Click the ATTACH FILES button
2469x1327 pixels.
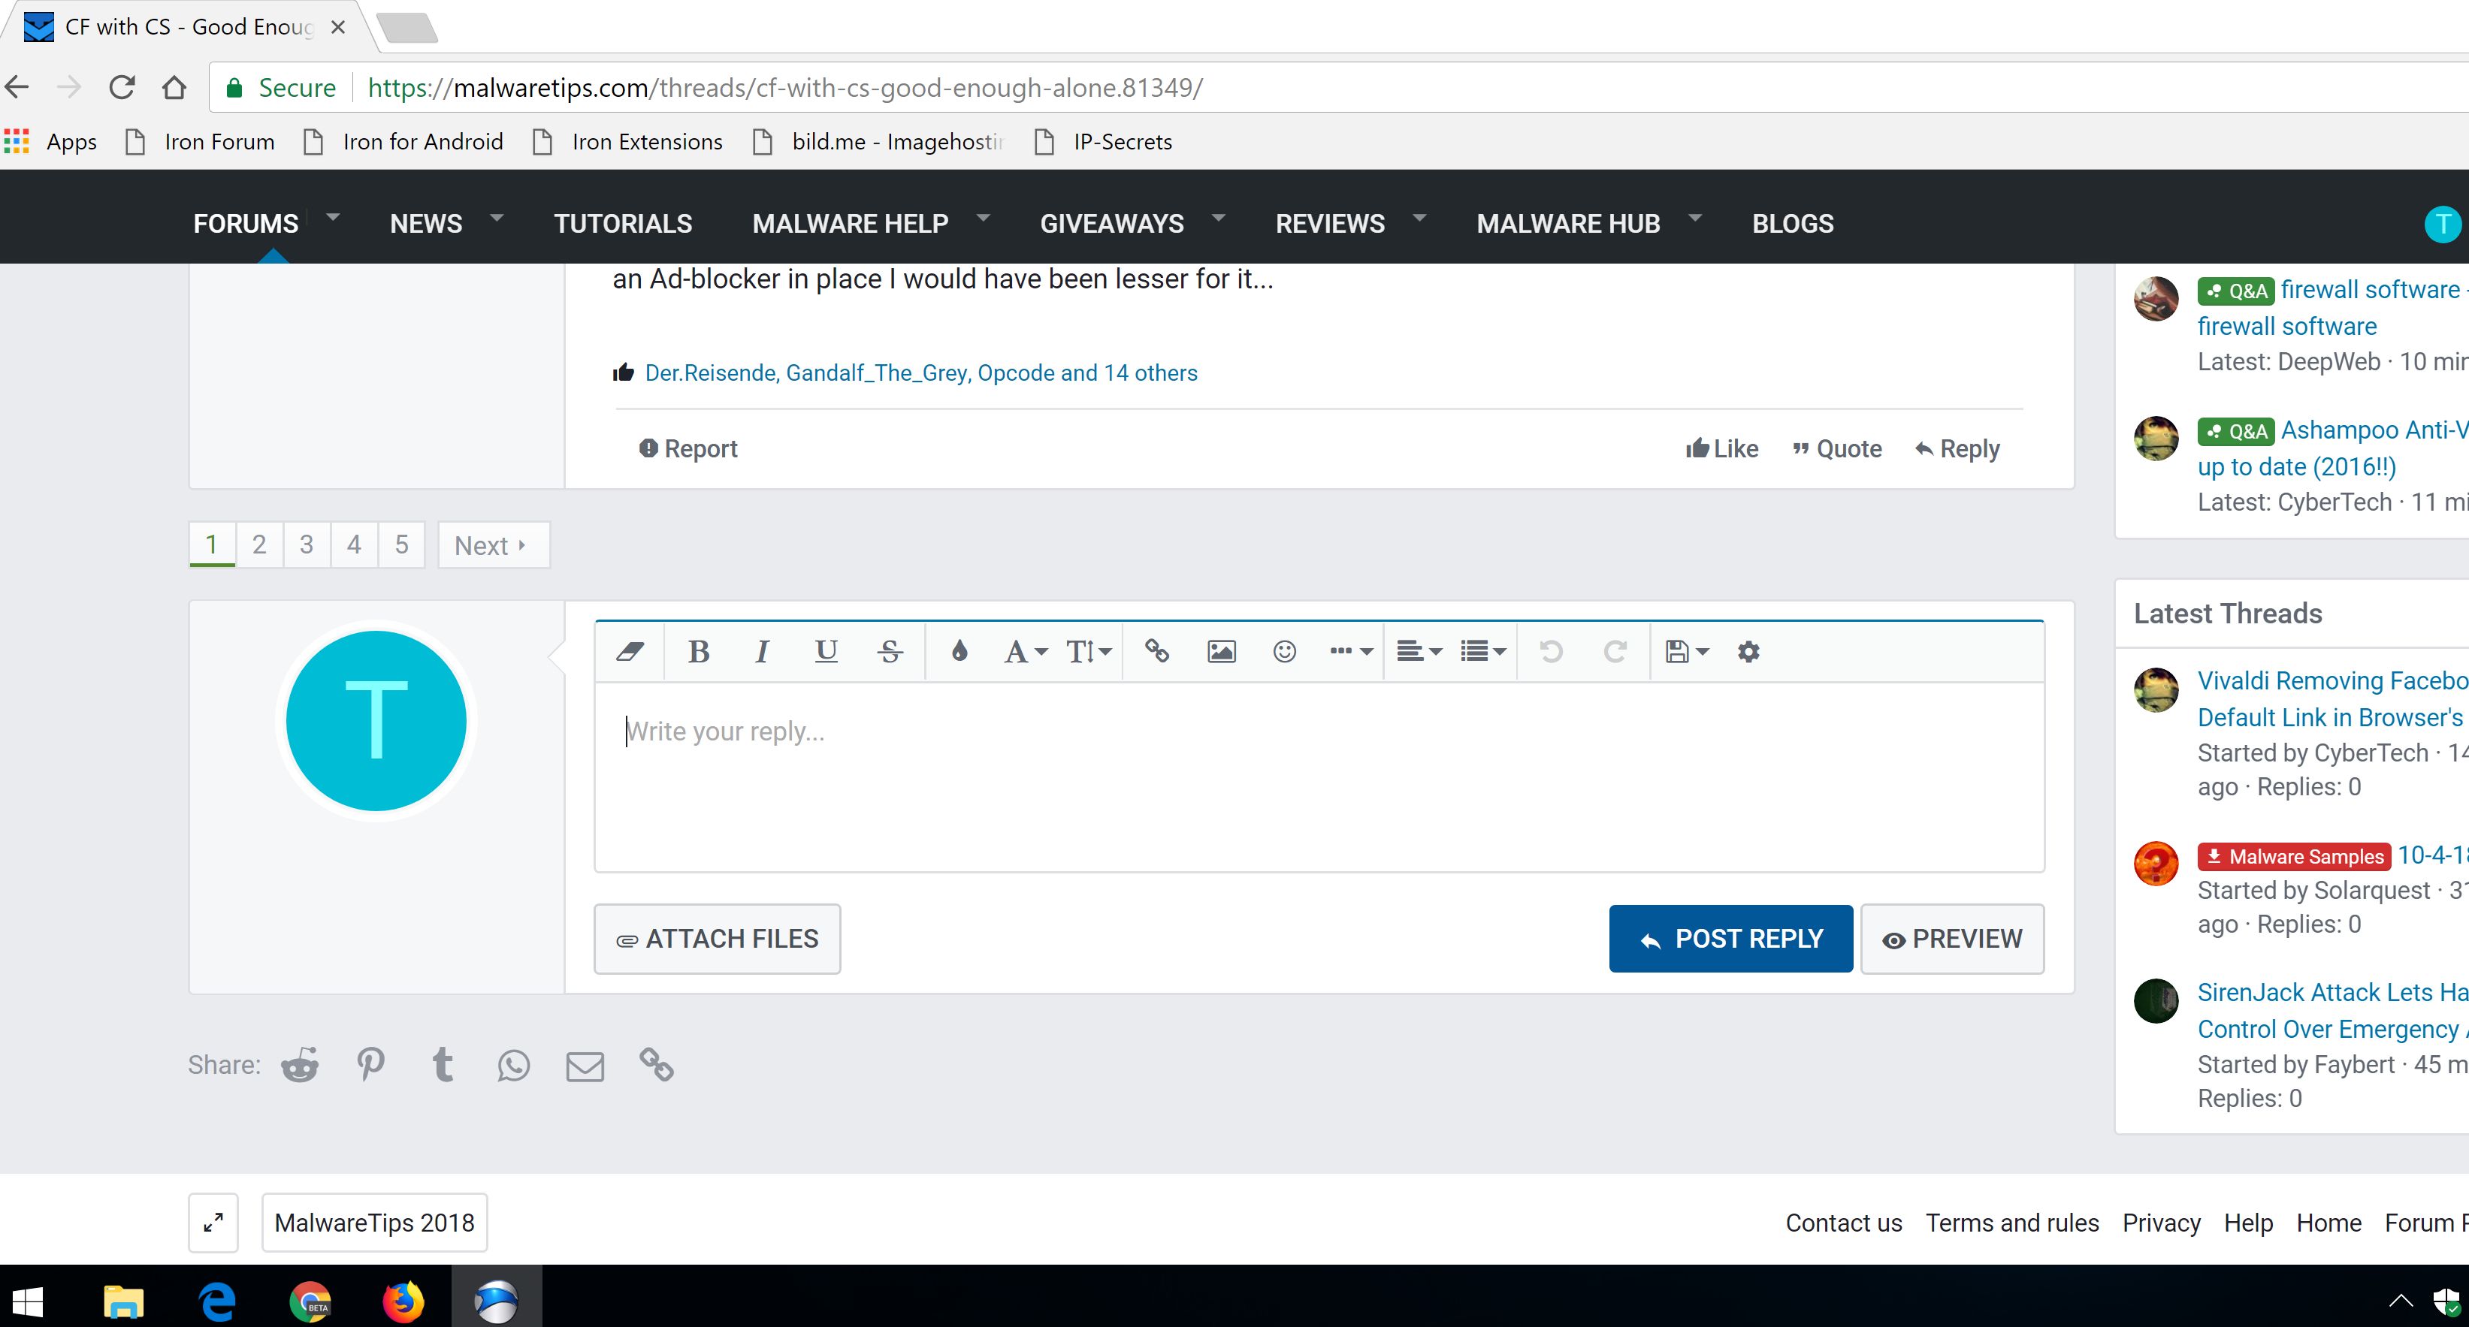pyautogui.click(x=717, y=939)
